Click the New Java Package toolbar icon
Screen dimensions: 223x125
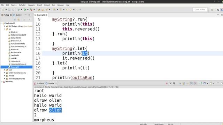[39, 10]
